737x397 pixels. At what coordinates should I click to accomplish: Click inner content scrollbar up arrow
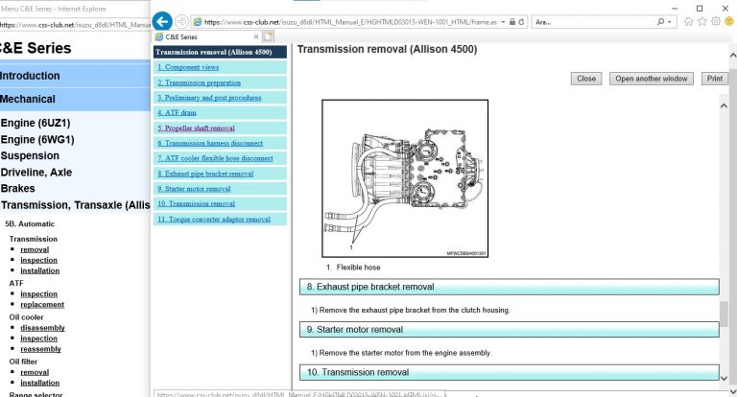tap(724, 105)
